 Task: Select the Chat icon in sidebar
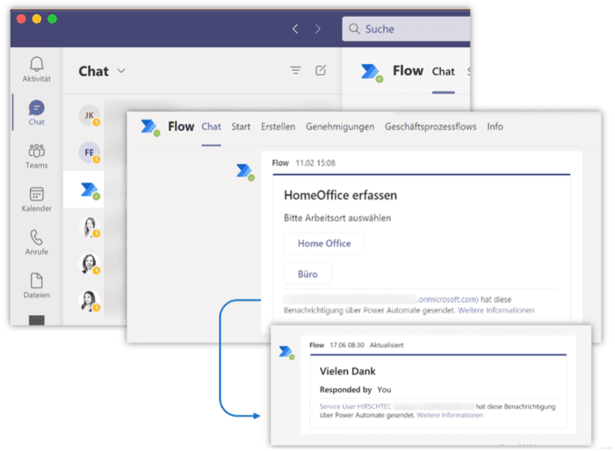point(36,109)
